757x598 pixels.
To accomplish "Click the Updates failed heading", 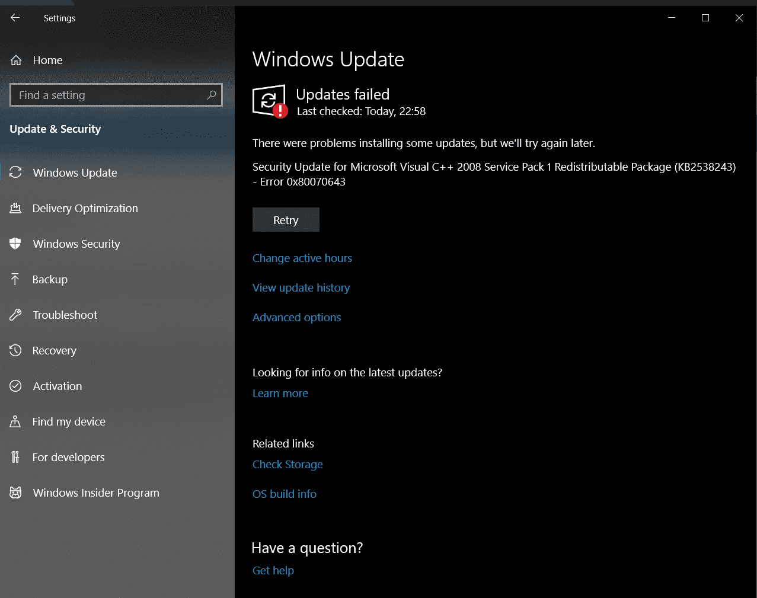I will 343,94.
